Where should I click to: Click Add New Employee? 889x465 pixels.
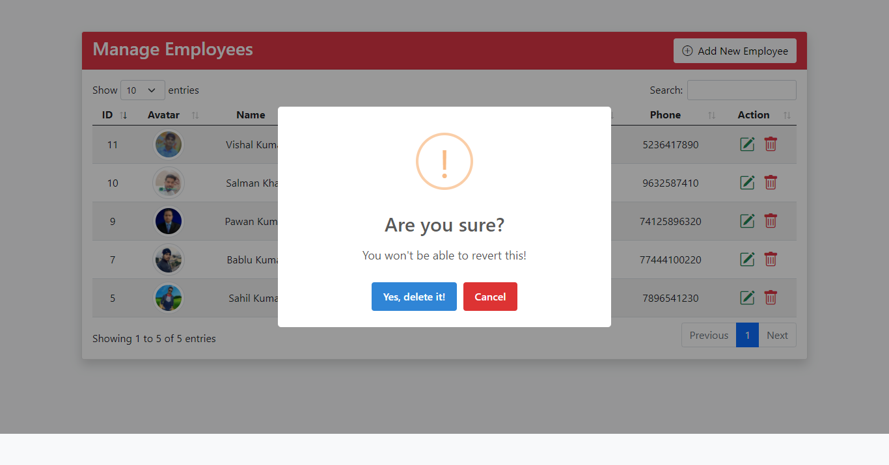point(735,50)
